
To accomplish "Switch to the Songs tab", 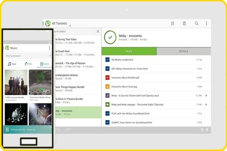I will click(12, 64).
